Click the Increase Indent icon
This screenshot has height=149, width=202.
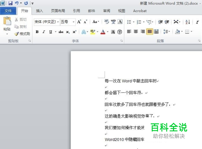pos(167,22)
